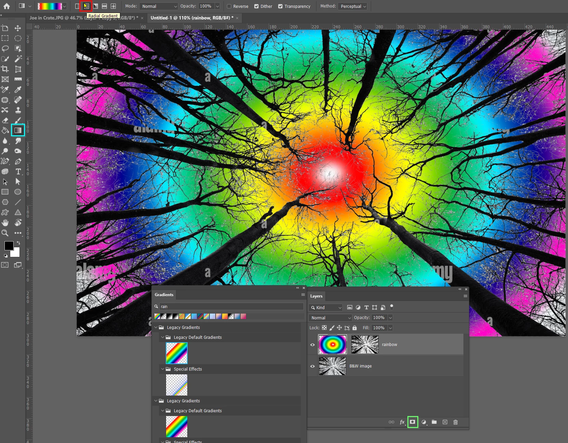Select the Hand tool
The image size is (568, 443).
point(5,223)
